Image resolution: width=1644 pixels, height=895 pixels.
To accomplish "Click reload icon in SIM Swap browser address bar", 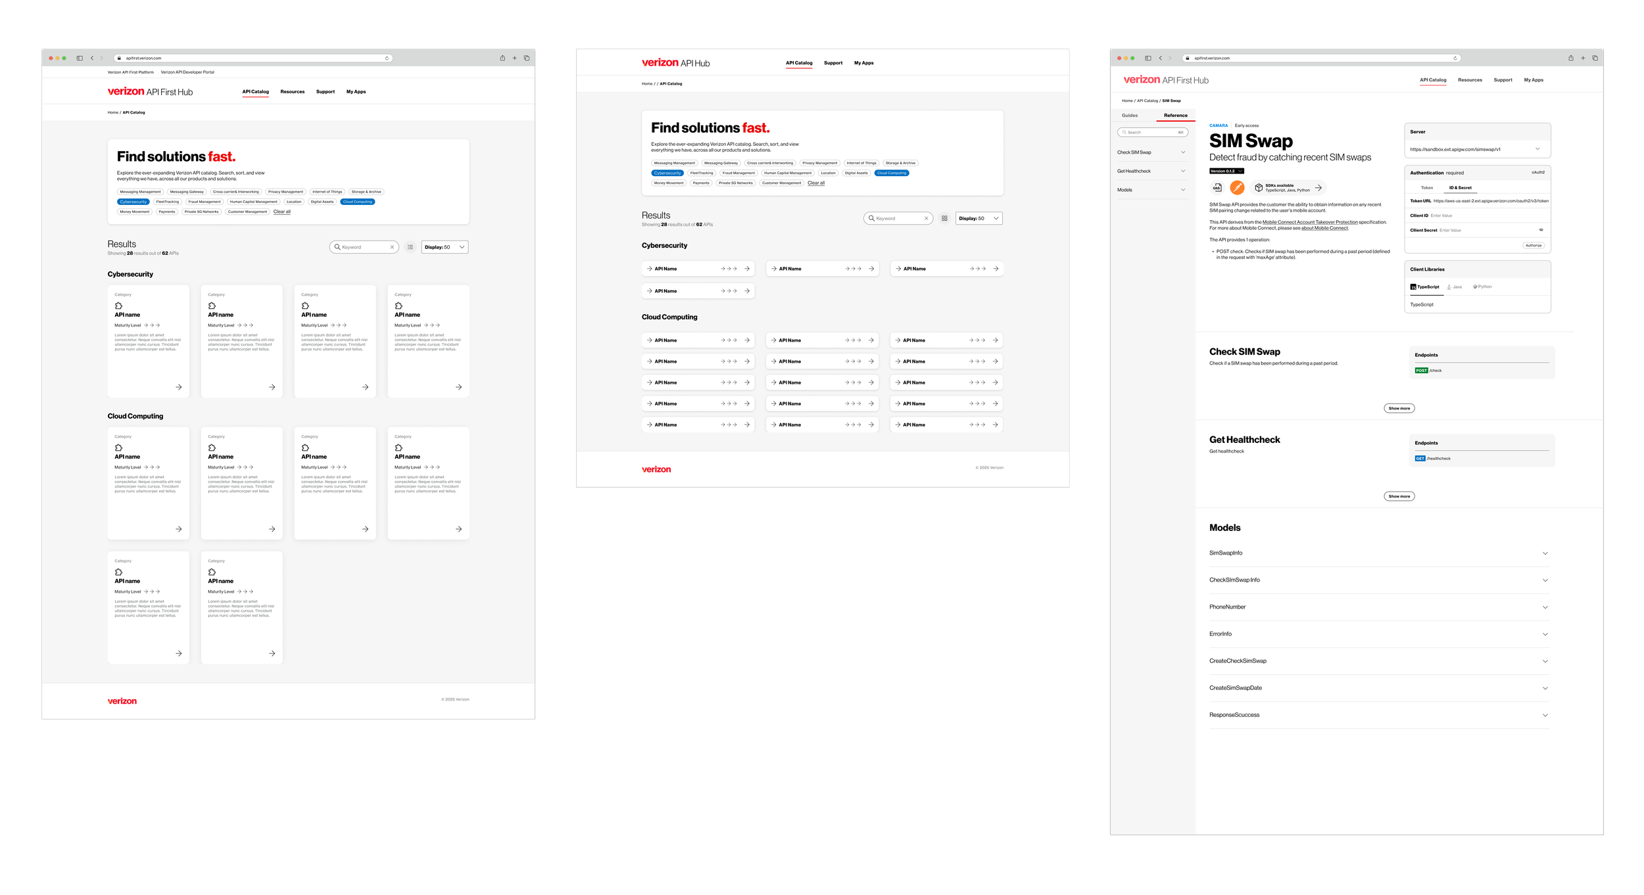I will coord(1455,58).
